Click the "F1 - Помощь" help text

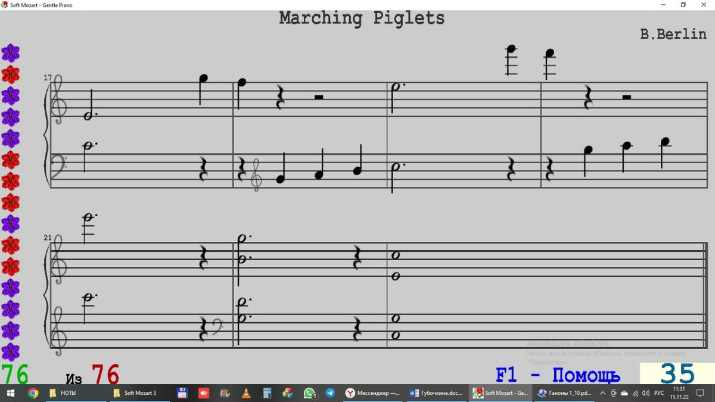point(558,376)
